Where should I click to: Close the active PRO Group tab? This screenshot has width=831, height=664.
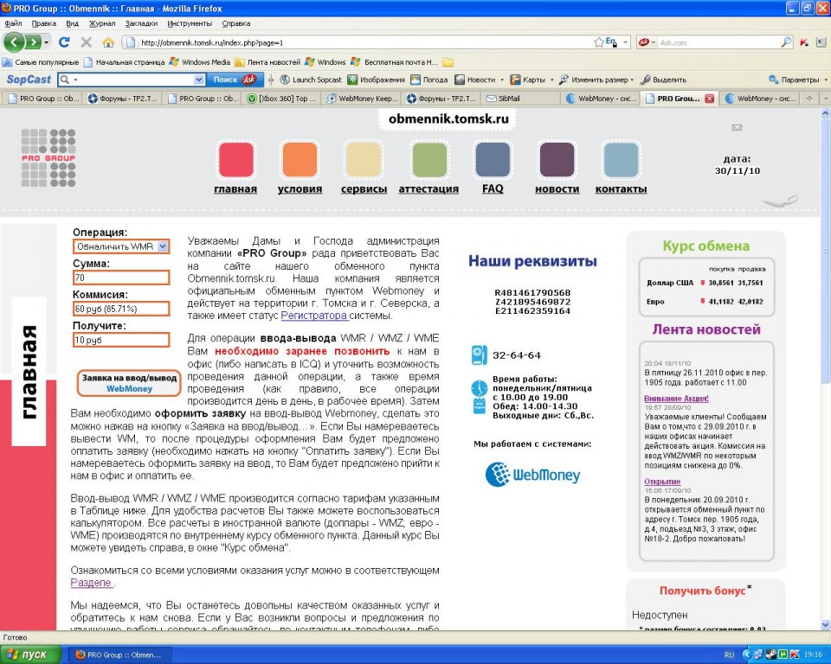709,99
